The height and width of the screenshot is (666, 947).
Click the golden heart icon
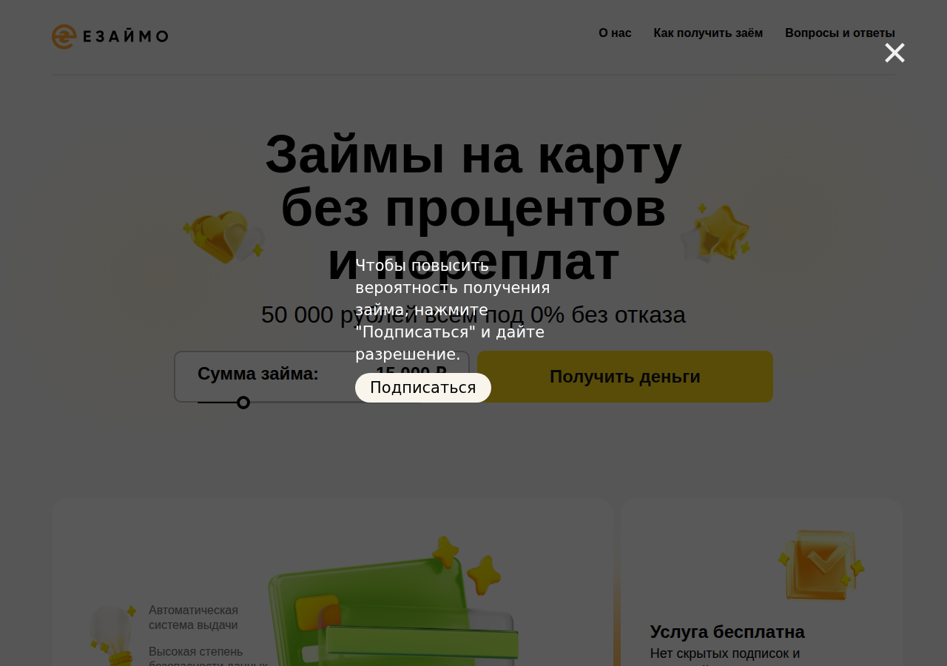pyautogui.click(x=224, y=236)
